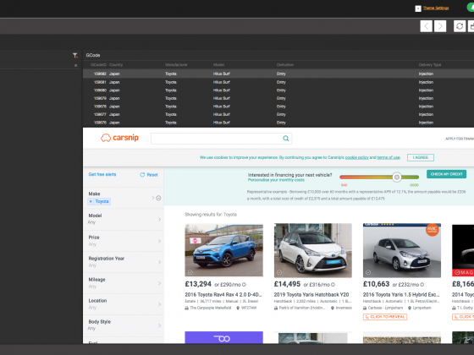Sort by the Manufacturer column header
Viewport: 474px width, 355px height.
[176, 65]
